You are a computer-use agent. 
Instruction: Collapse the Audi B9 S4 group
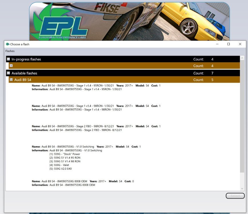tap(11, 80)
